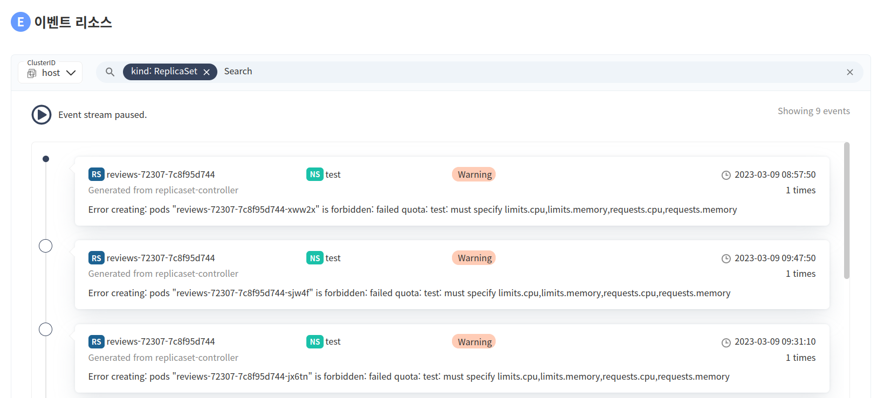The height and width of the screenshot is (398, 891).
Task: Click timestamp 2023-03-09 09:31:10
Action: (x=775, y=341)
